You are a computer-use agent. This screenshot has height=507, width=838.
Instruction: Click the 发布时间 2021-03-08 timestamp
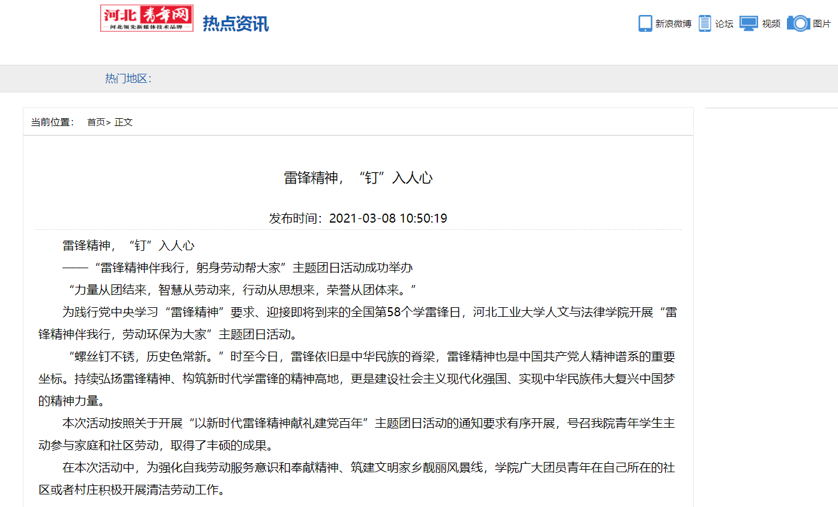pyautogui.click(x=358, y=218)
